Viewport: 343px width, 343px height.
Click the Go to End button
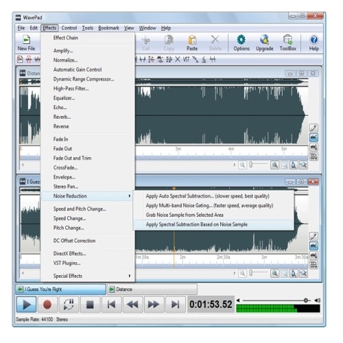coord(175,305)
